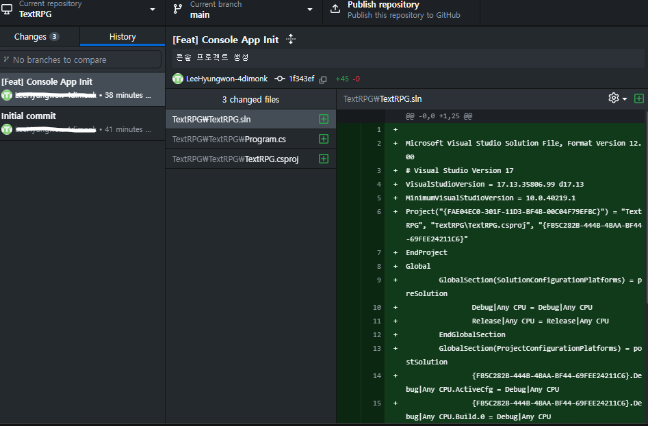Click added-file icon on TextRPG.csproj row
Screen dimensions: 648x426
click(x=324, y=159)
